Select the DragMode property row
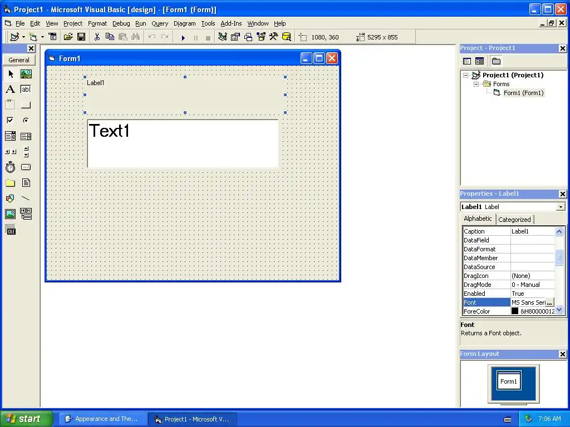Screen dimensions: 570x427 point(509,285)
